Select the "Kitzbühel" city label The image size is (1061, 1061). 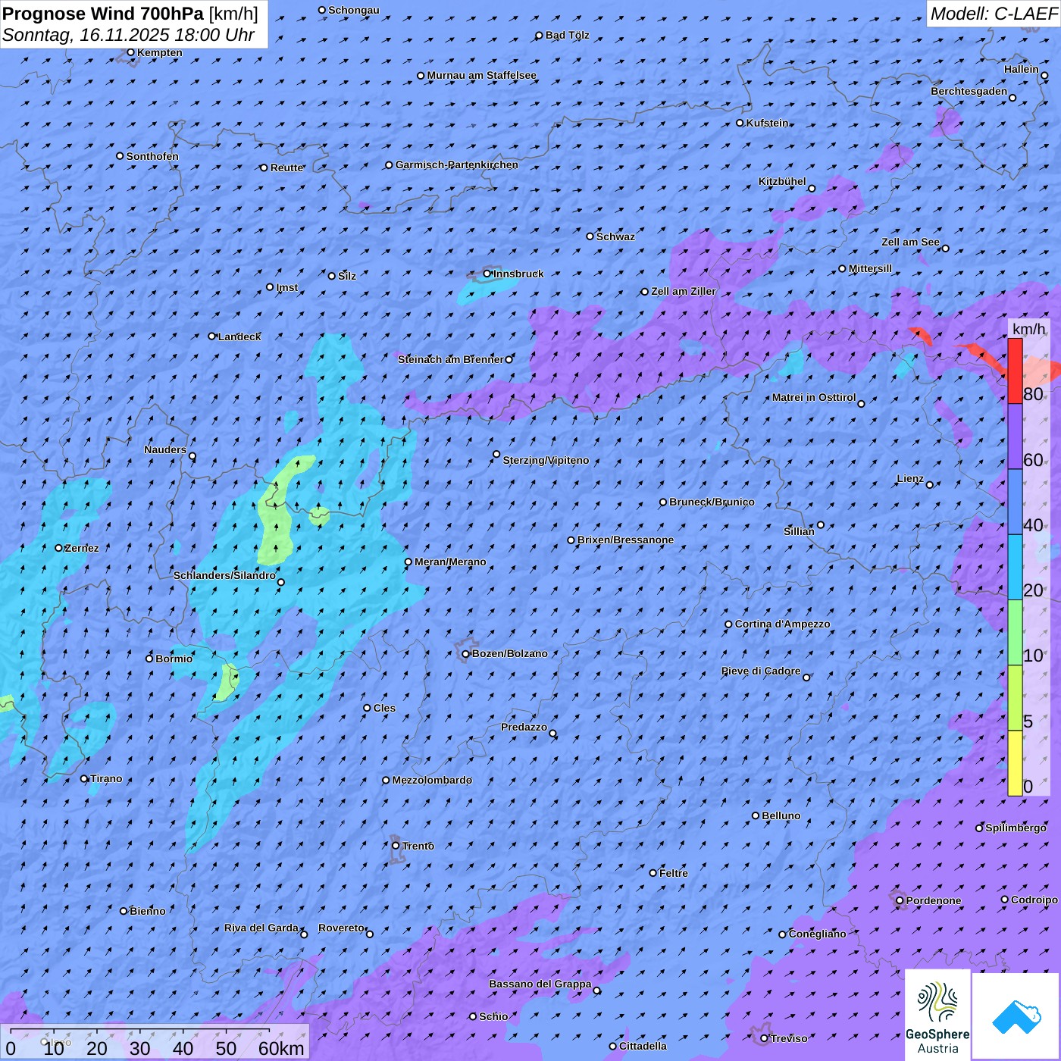pos(782,181)
